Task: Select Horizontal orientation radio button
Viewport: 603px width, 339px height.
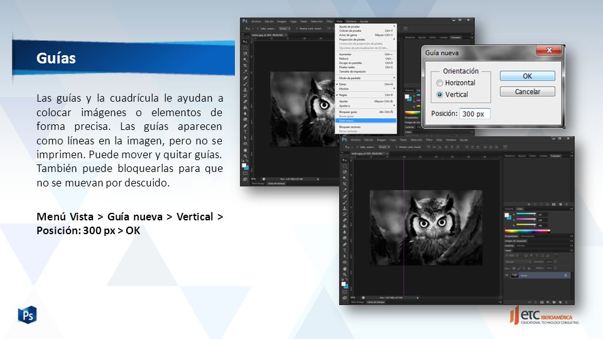Action: point(440,83)
